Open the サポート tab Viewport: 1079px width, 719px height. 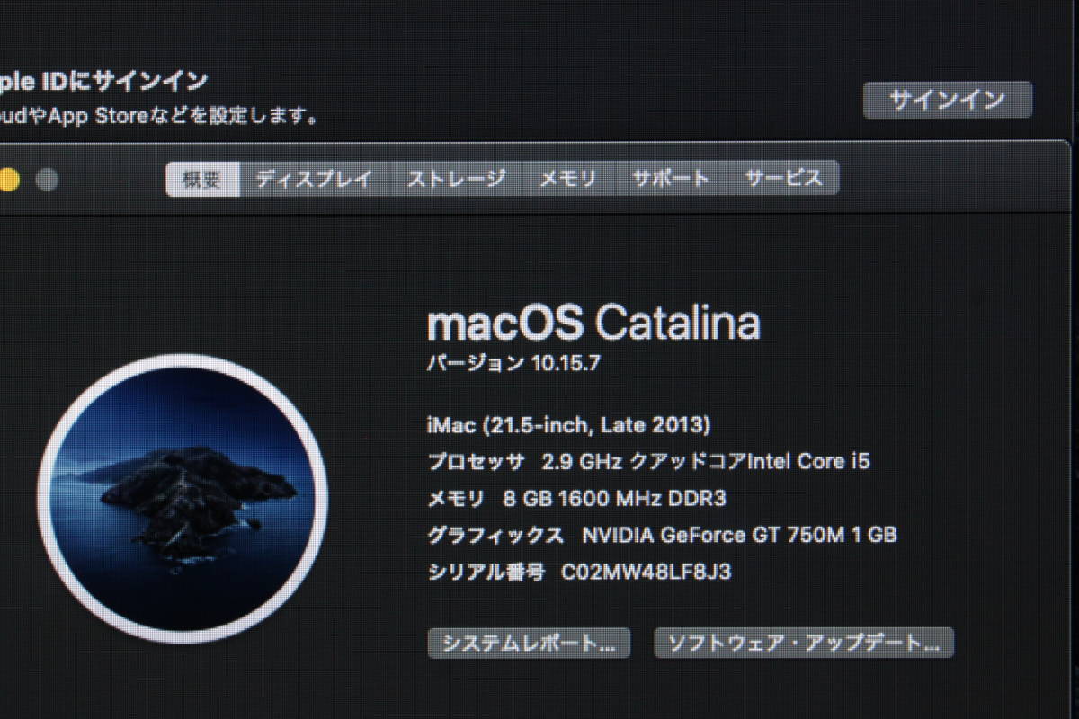(671, 179)
